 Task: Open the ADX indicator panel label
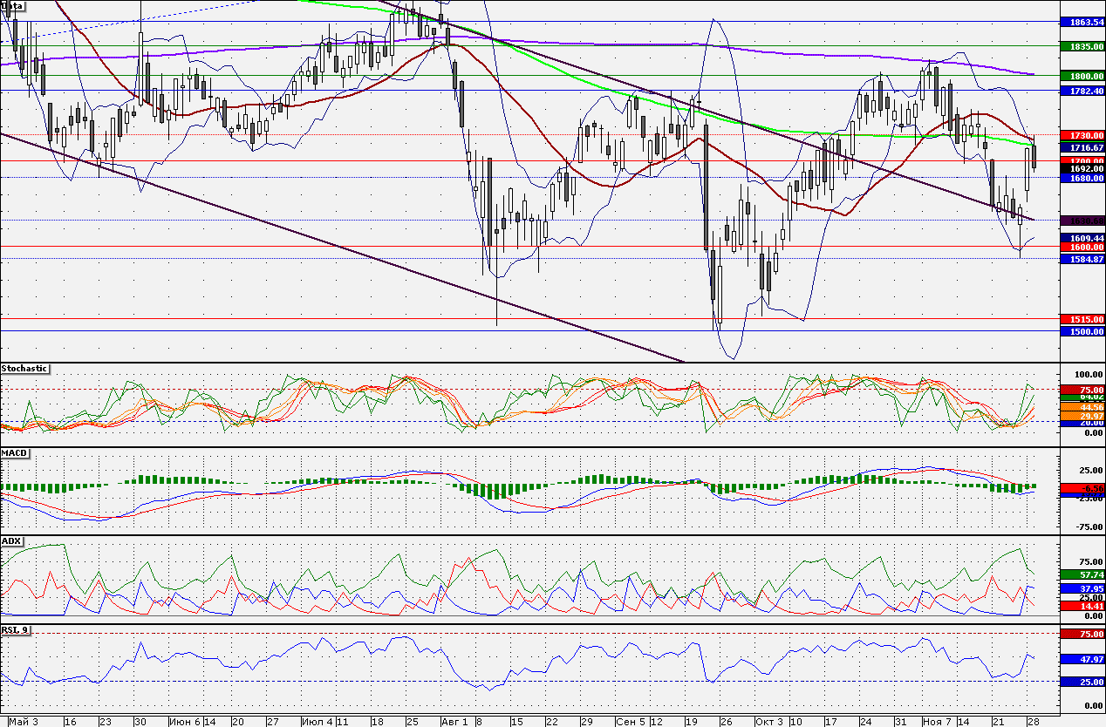click(x=11, y=541)
